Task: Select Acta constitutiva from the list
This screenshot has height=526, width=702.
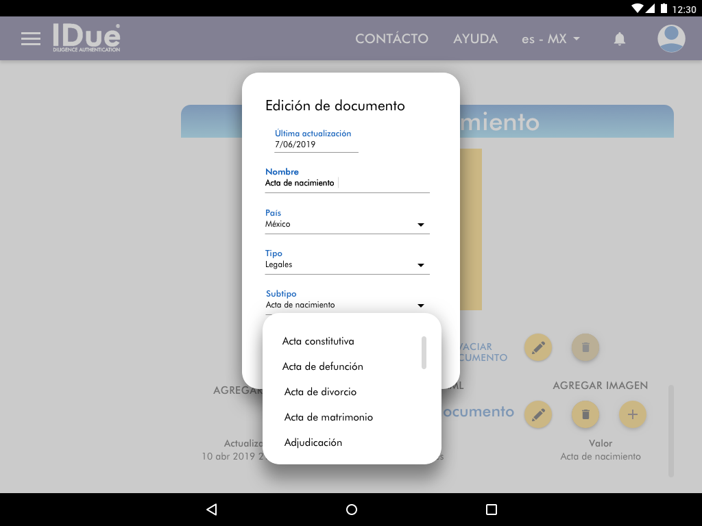Action: pos(318,341)
